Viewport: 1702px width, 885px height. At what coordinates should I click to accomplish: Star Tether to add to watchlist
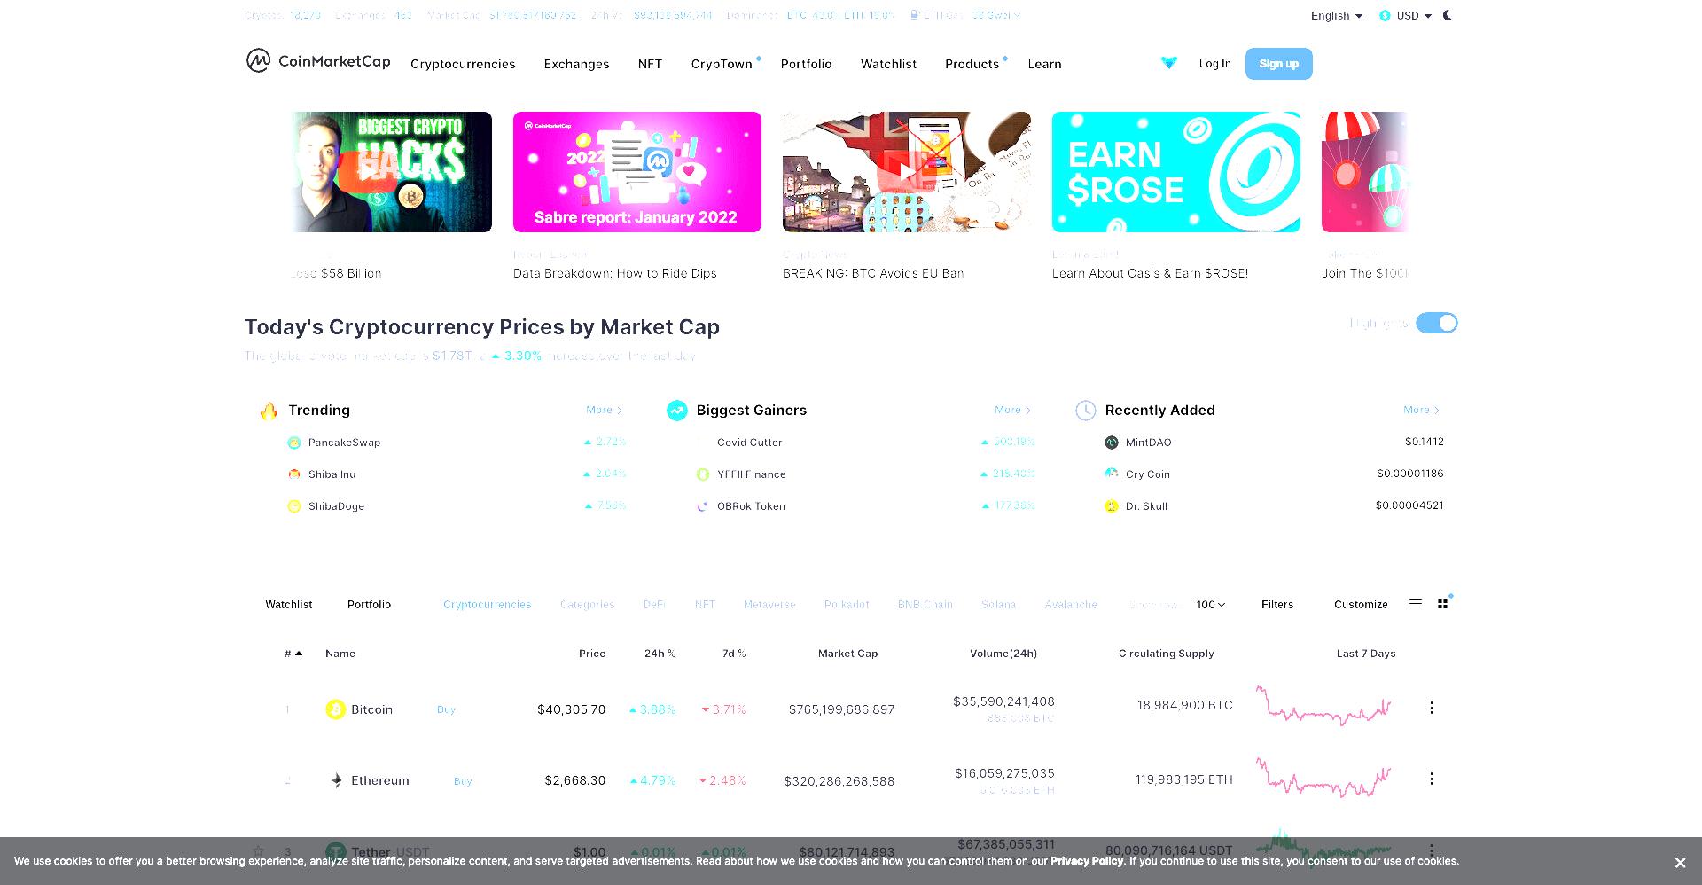pos(258,851)
